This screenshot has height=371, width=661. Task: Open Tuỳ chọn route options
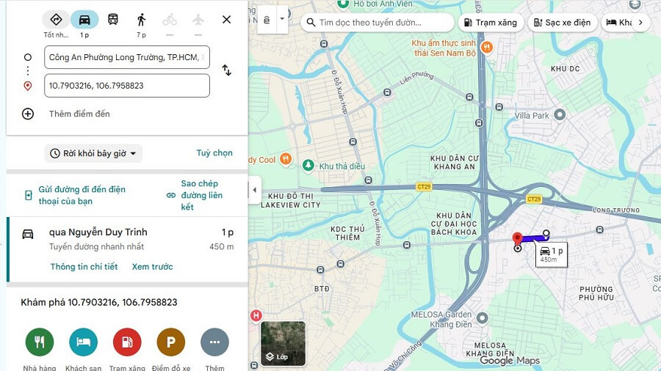214,153
